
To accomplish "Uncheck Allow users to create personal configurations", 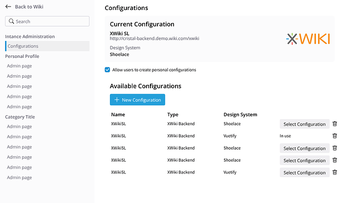I will [x=107, y=70].
